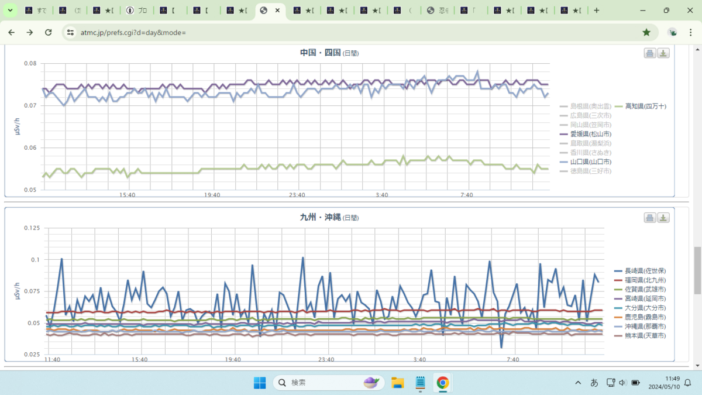This screenshot has width=702, height=395.
Task: Reload the atmc.jp page
Action: (x=48, y=32)
